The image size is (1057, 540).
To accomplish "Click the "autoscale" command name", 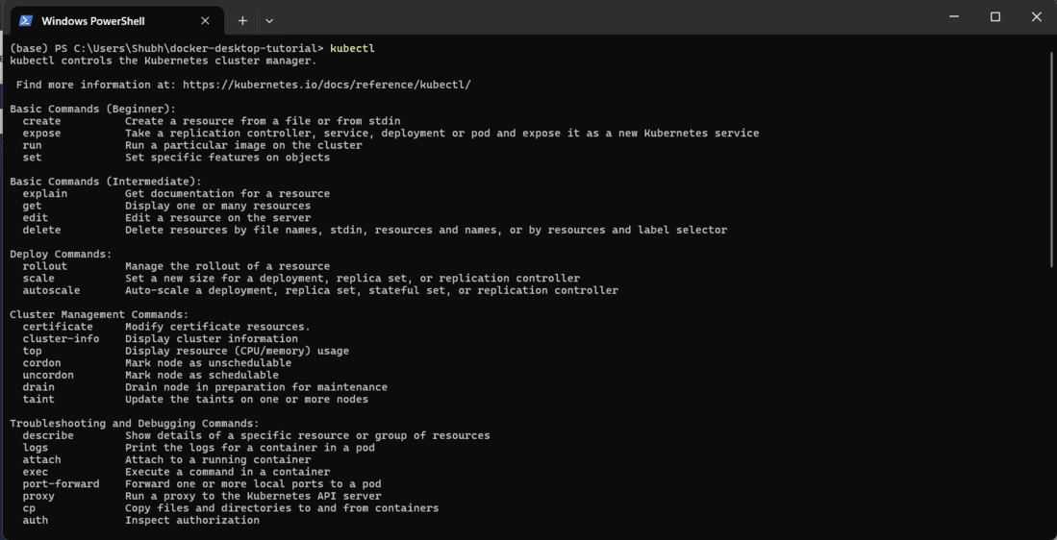I will point(51,290).
